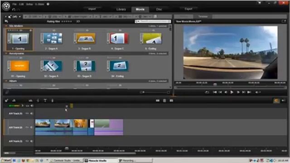Click the delete trash can icon

164,101
